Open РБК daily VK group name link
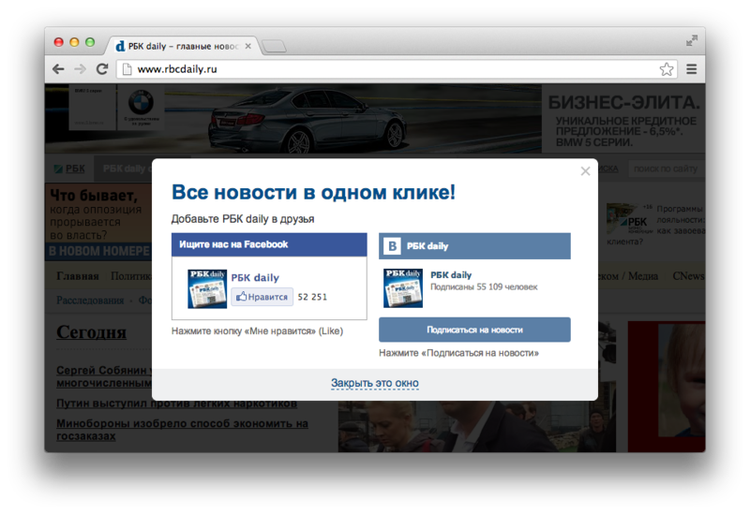 pyautogui.click(x=451, y=274)
